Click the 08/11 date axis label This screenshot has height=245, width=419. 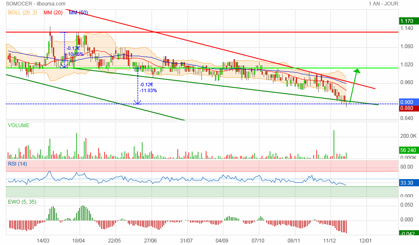294,241
